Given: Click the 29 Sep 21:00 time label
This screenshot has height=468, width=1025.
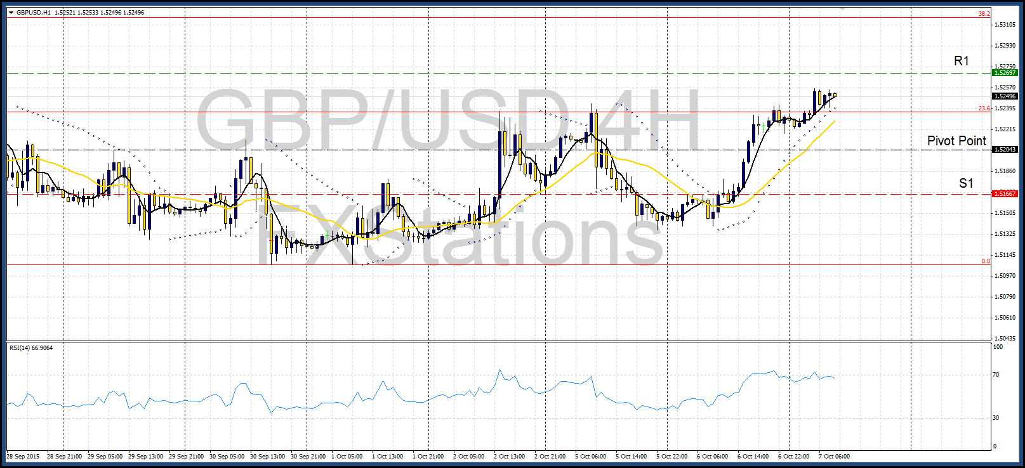Looking at the screenshot, I should 186,457.
